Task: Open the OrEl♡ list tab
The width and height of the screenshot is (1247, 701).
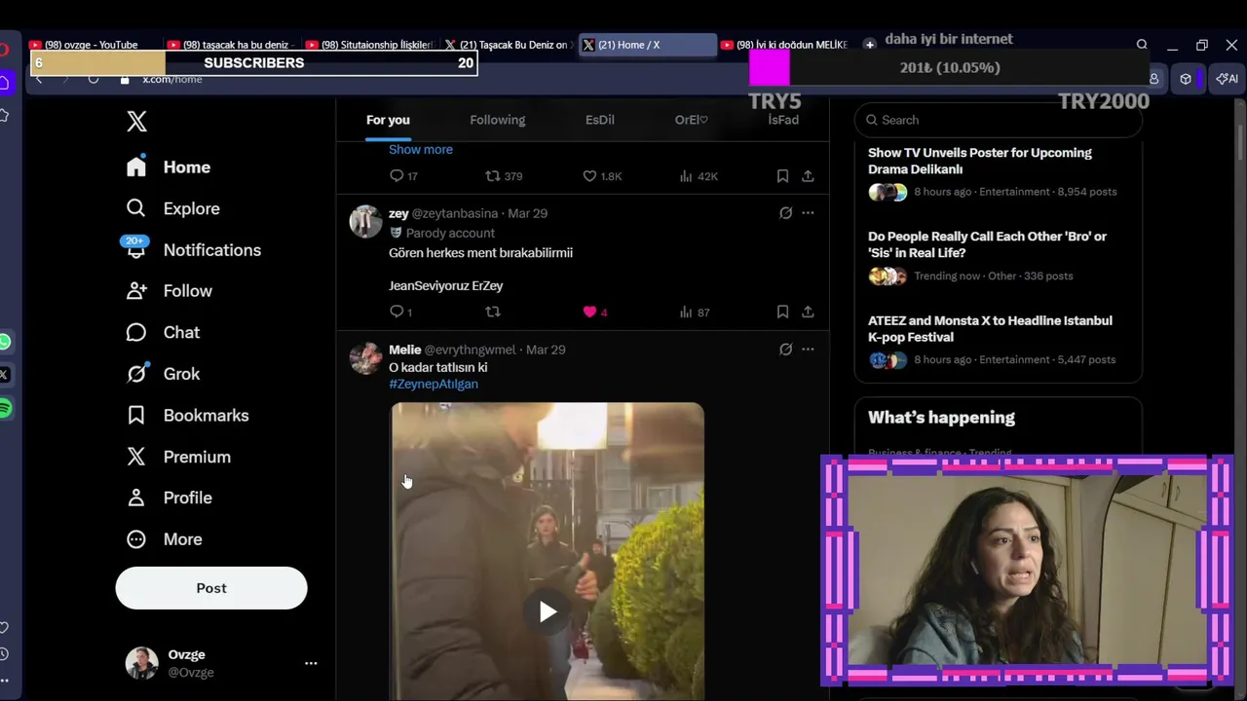Action: (x=692, y=120)
